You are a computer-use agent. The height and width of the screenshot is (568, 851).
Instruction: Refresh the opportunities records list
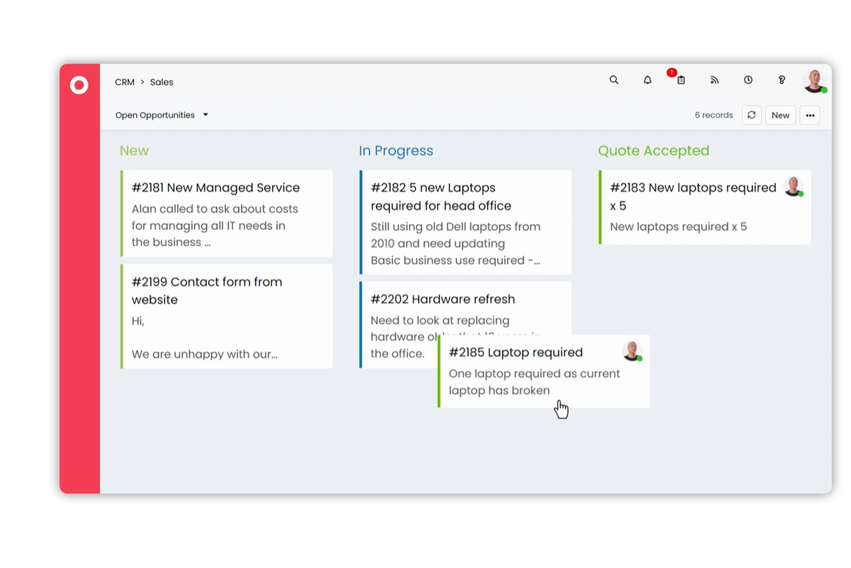point(752,115)
